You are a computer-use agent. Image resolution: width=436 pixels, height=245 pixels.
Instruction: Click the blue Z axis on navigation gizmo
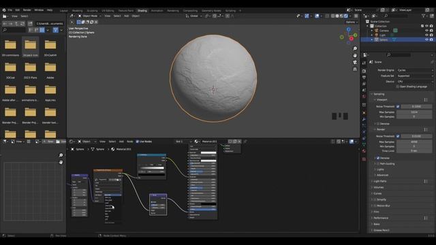click(x=348, y=29)
